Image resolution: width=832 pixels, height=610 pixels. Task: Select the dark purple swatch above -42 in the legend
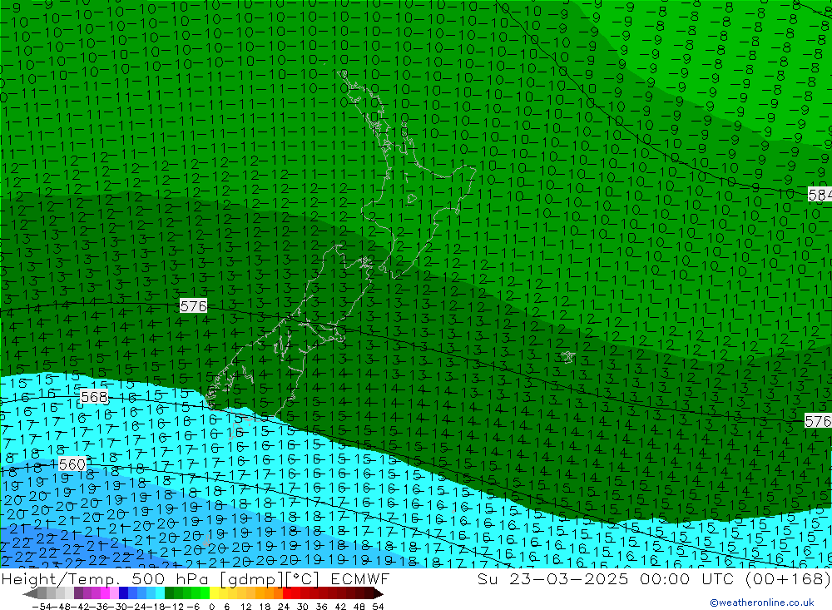(x=78, y=593)
